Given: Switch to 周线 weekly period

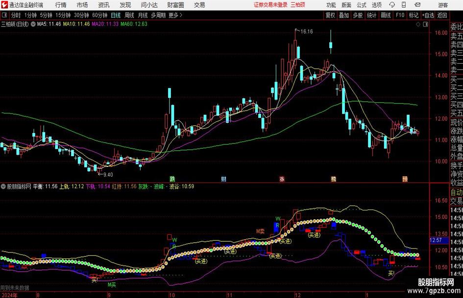Looking at the screenshot, I should [x=129, y=15].
